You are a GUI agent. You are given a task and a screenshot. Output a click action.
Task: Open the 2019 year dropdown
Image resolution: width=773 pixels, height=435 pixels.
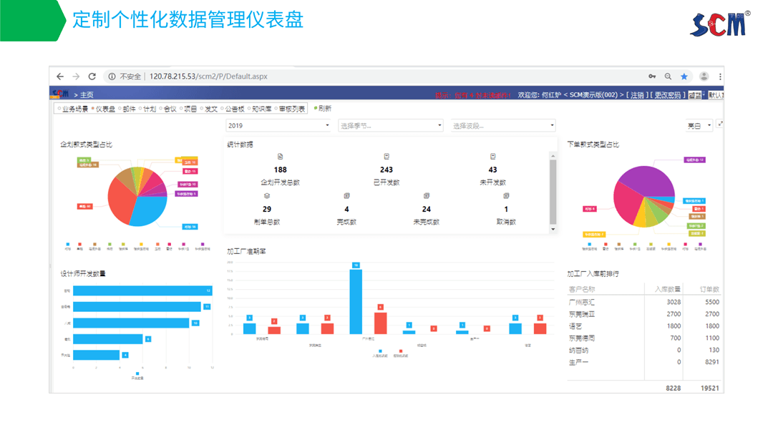click(277, 124)
